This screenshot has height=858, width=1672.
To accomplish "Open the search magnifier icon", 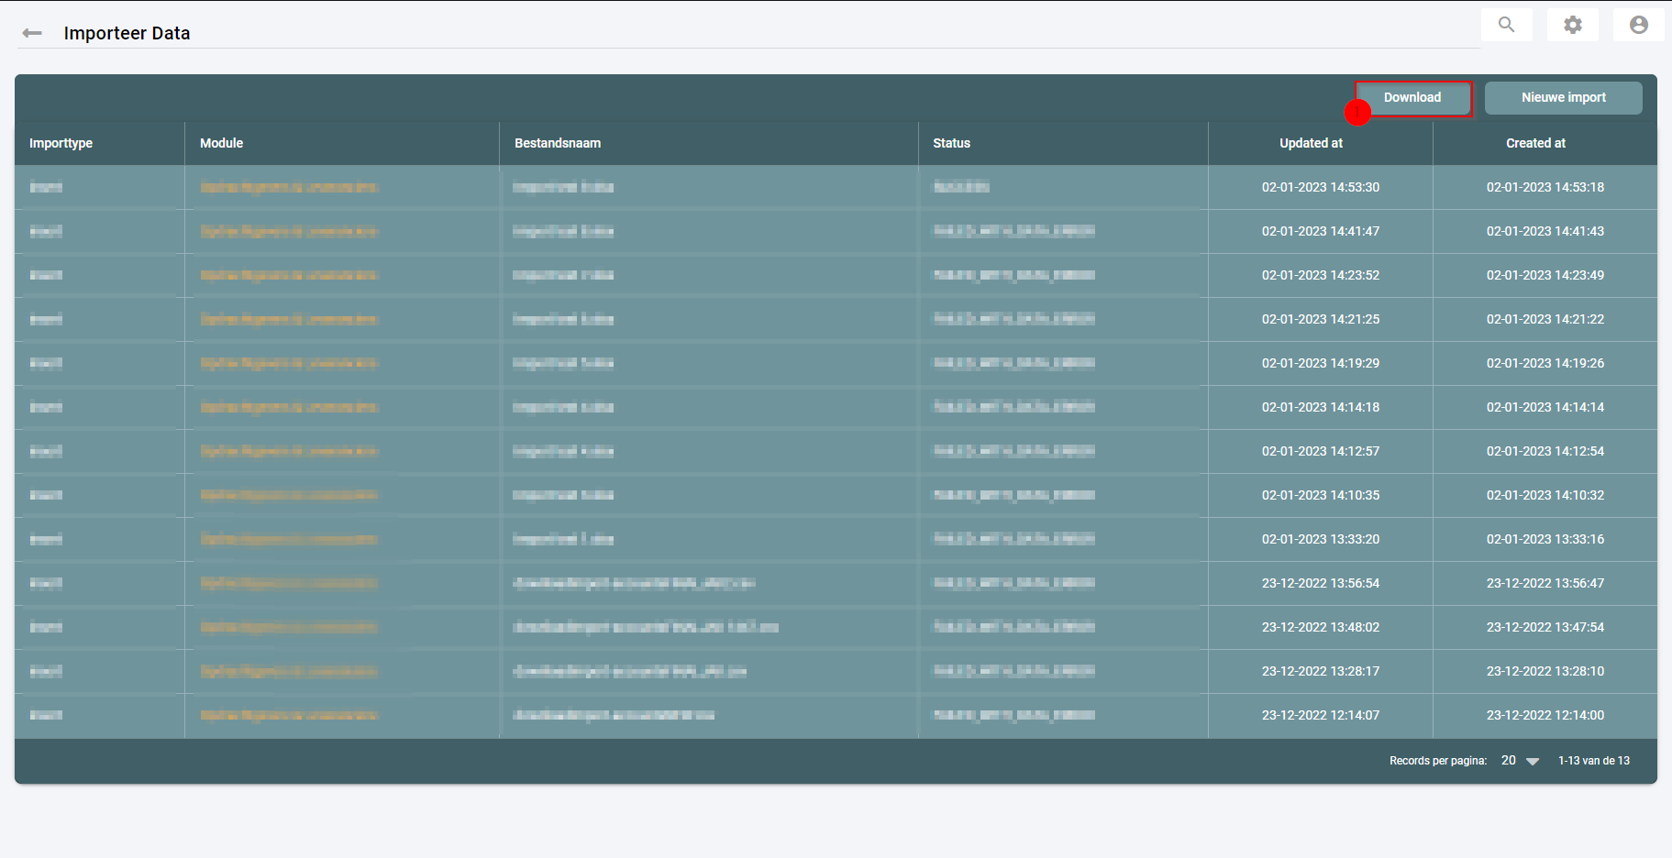I will pos(1506,25).
